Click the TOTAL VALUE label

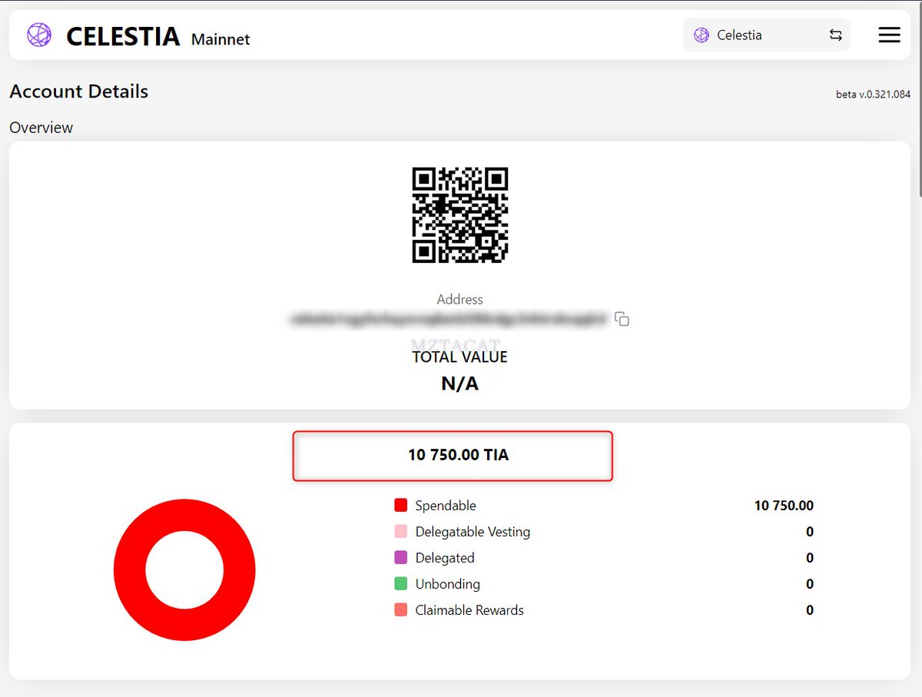[460, 357]
